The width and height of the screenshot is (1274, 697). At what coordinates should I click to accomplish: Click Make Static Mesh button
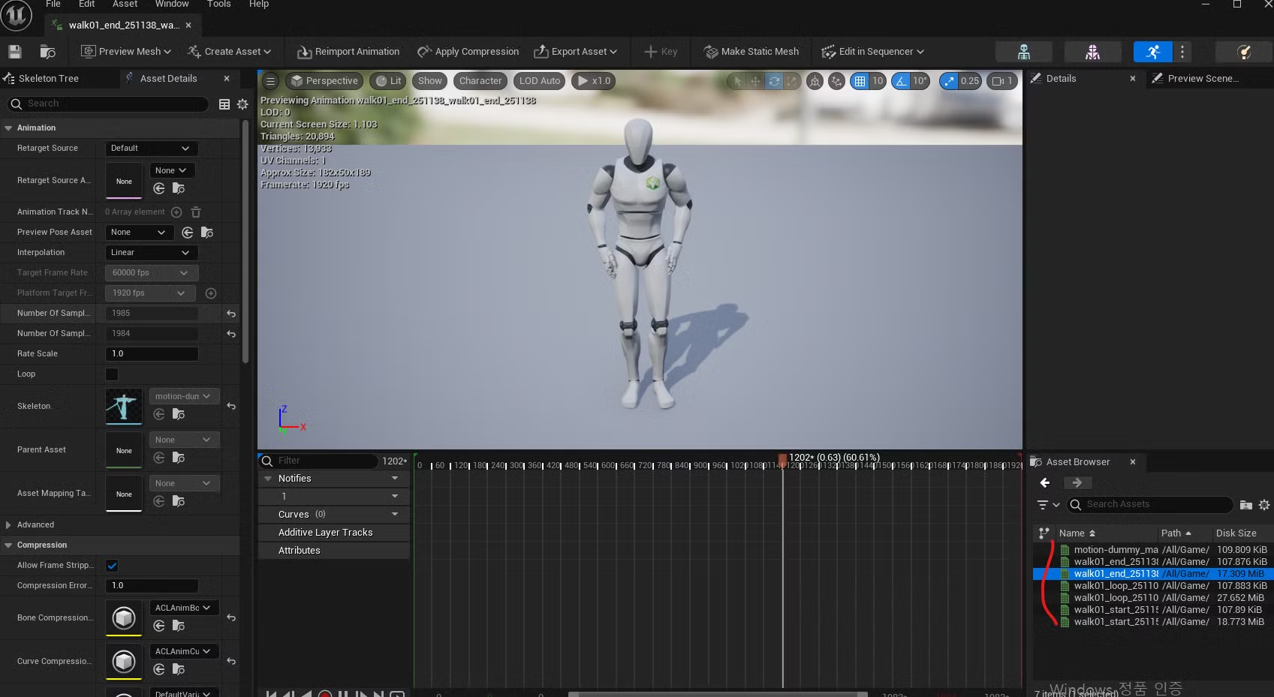[x=751, y=52]
